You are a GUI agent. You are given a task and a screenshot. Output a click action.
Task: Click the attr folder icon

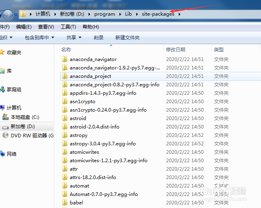point(65,169)
